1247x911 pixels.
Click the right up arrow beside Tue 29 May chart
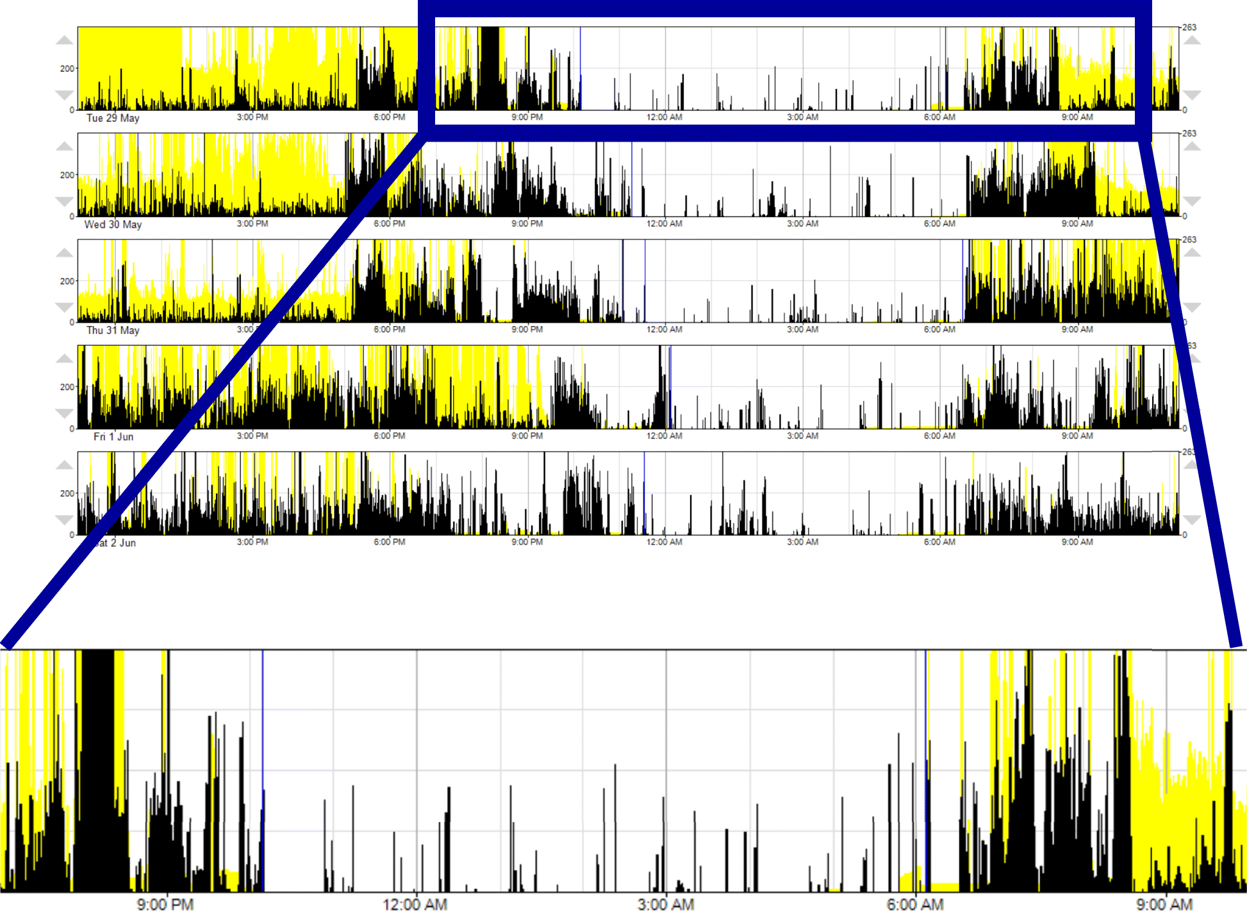tap(1191, 40)
